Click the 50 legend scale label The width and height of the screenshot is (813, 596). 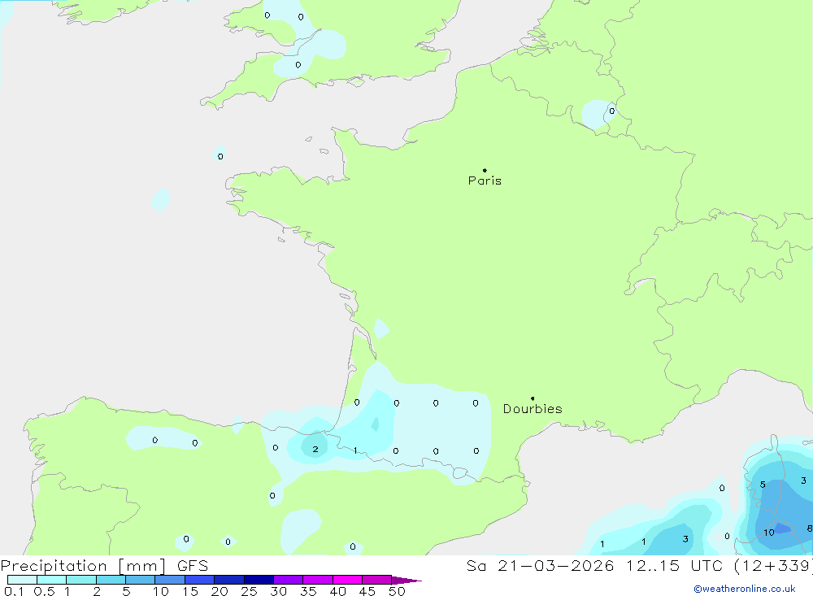pyautogui.click(x=397, y=591)
